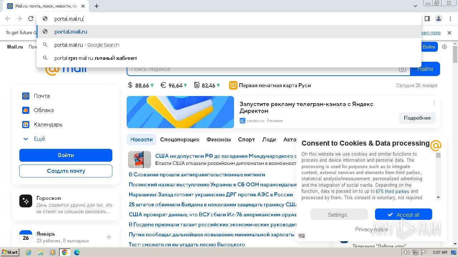This screenshot has height=257, width=458.
Task: Expand the Ещё chevron in sidebar
Action: (26, 139)
